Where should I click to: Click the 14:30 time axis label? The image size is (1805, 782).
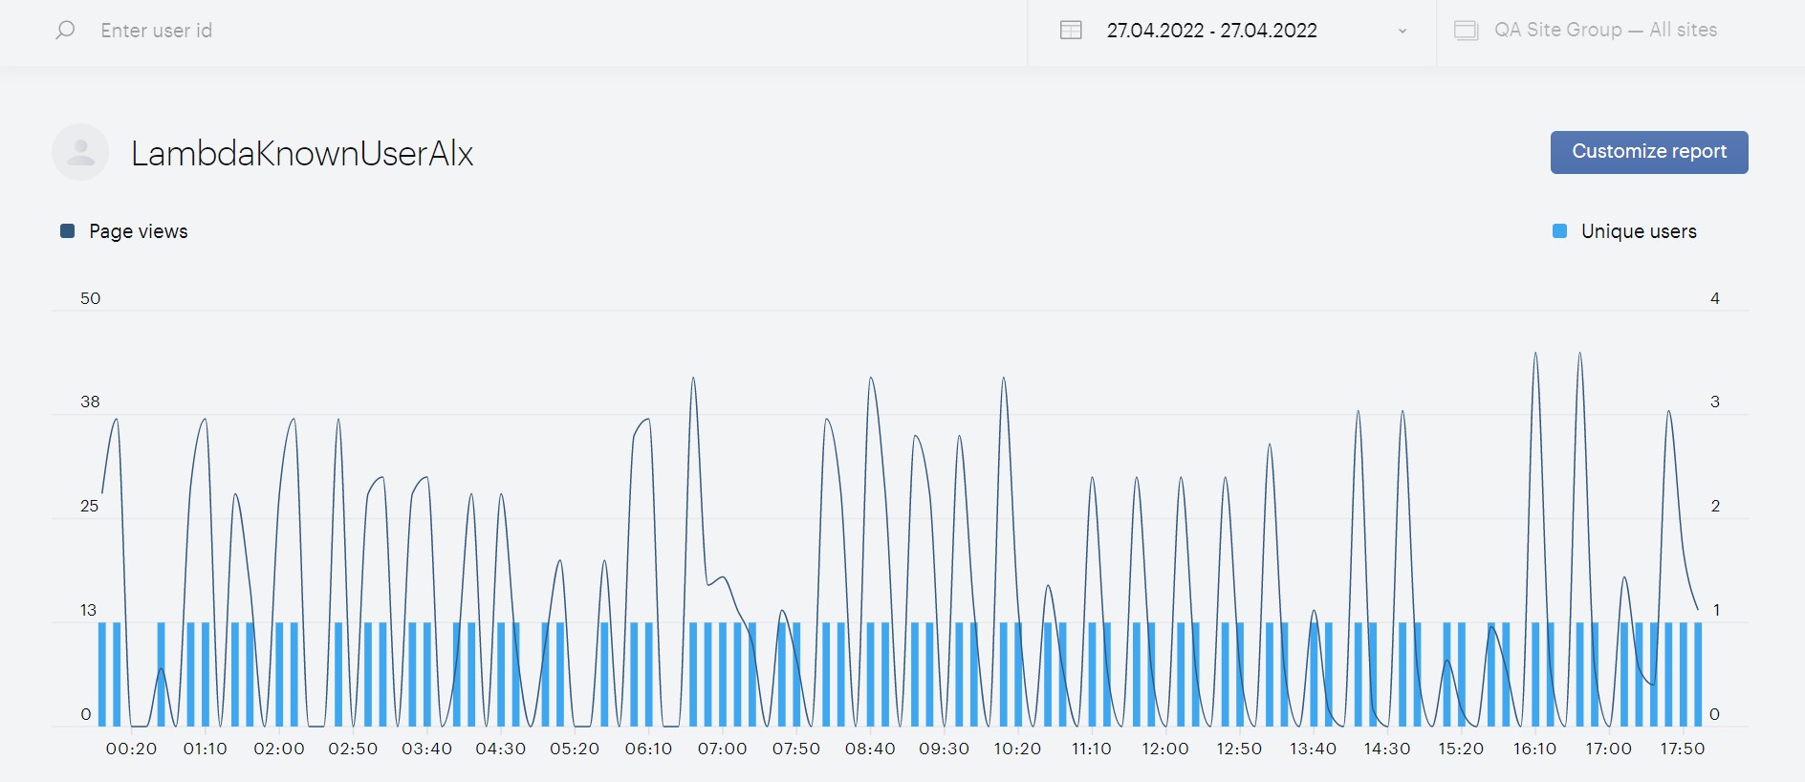[x=1387, y=749]
